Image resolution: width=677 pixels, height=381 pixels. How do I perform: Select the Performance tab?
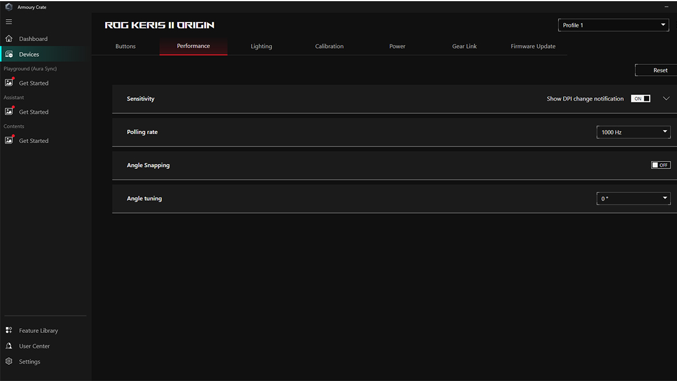tap(193, 46)
